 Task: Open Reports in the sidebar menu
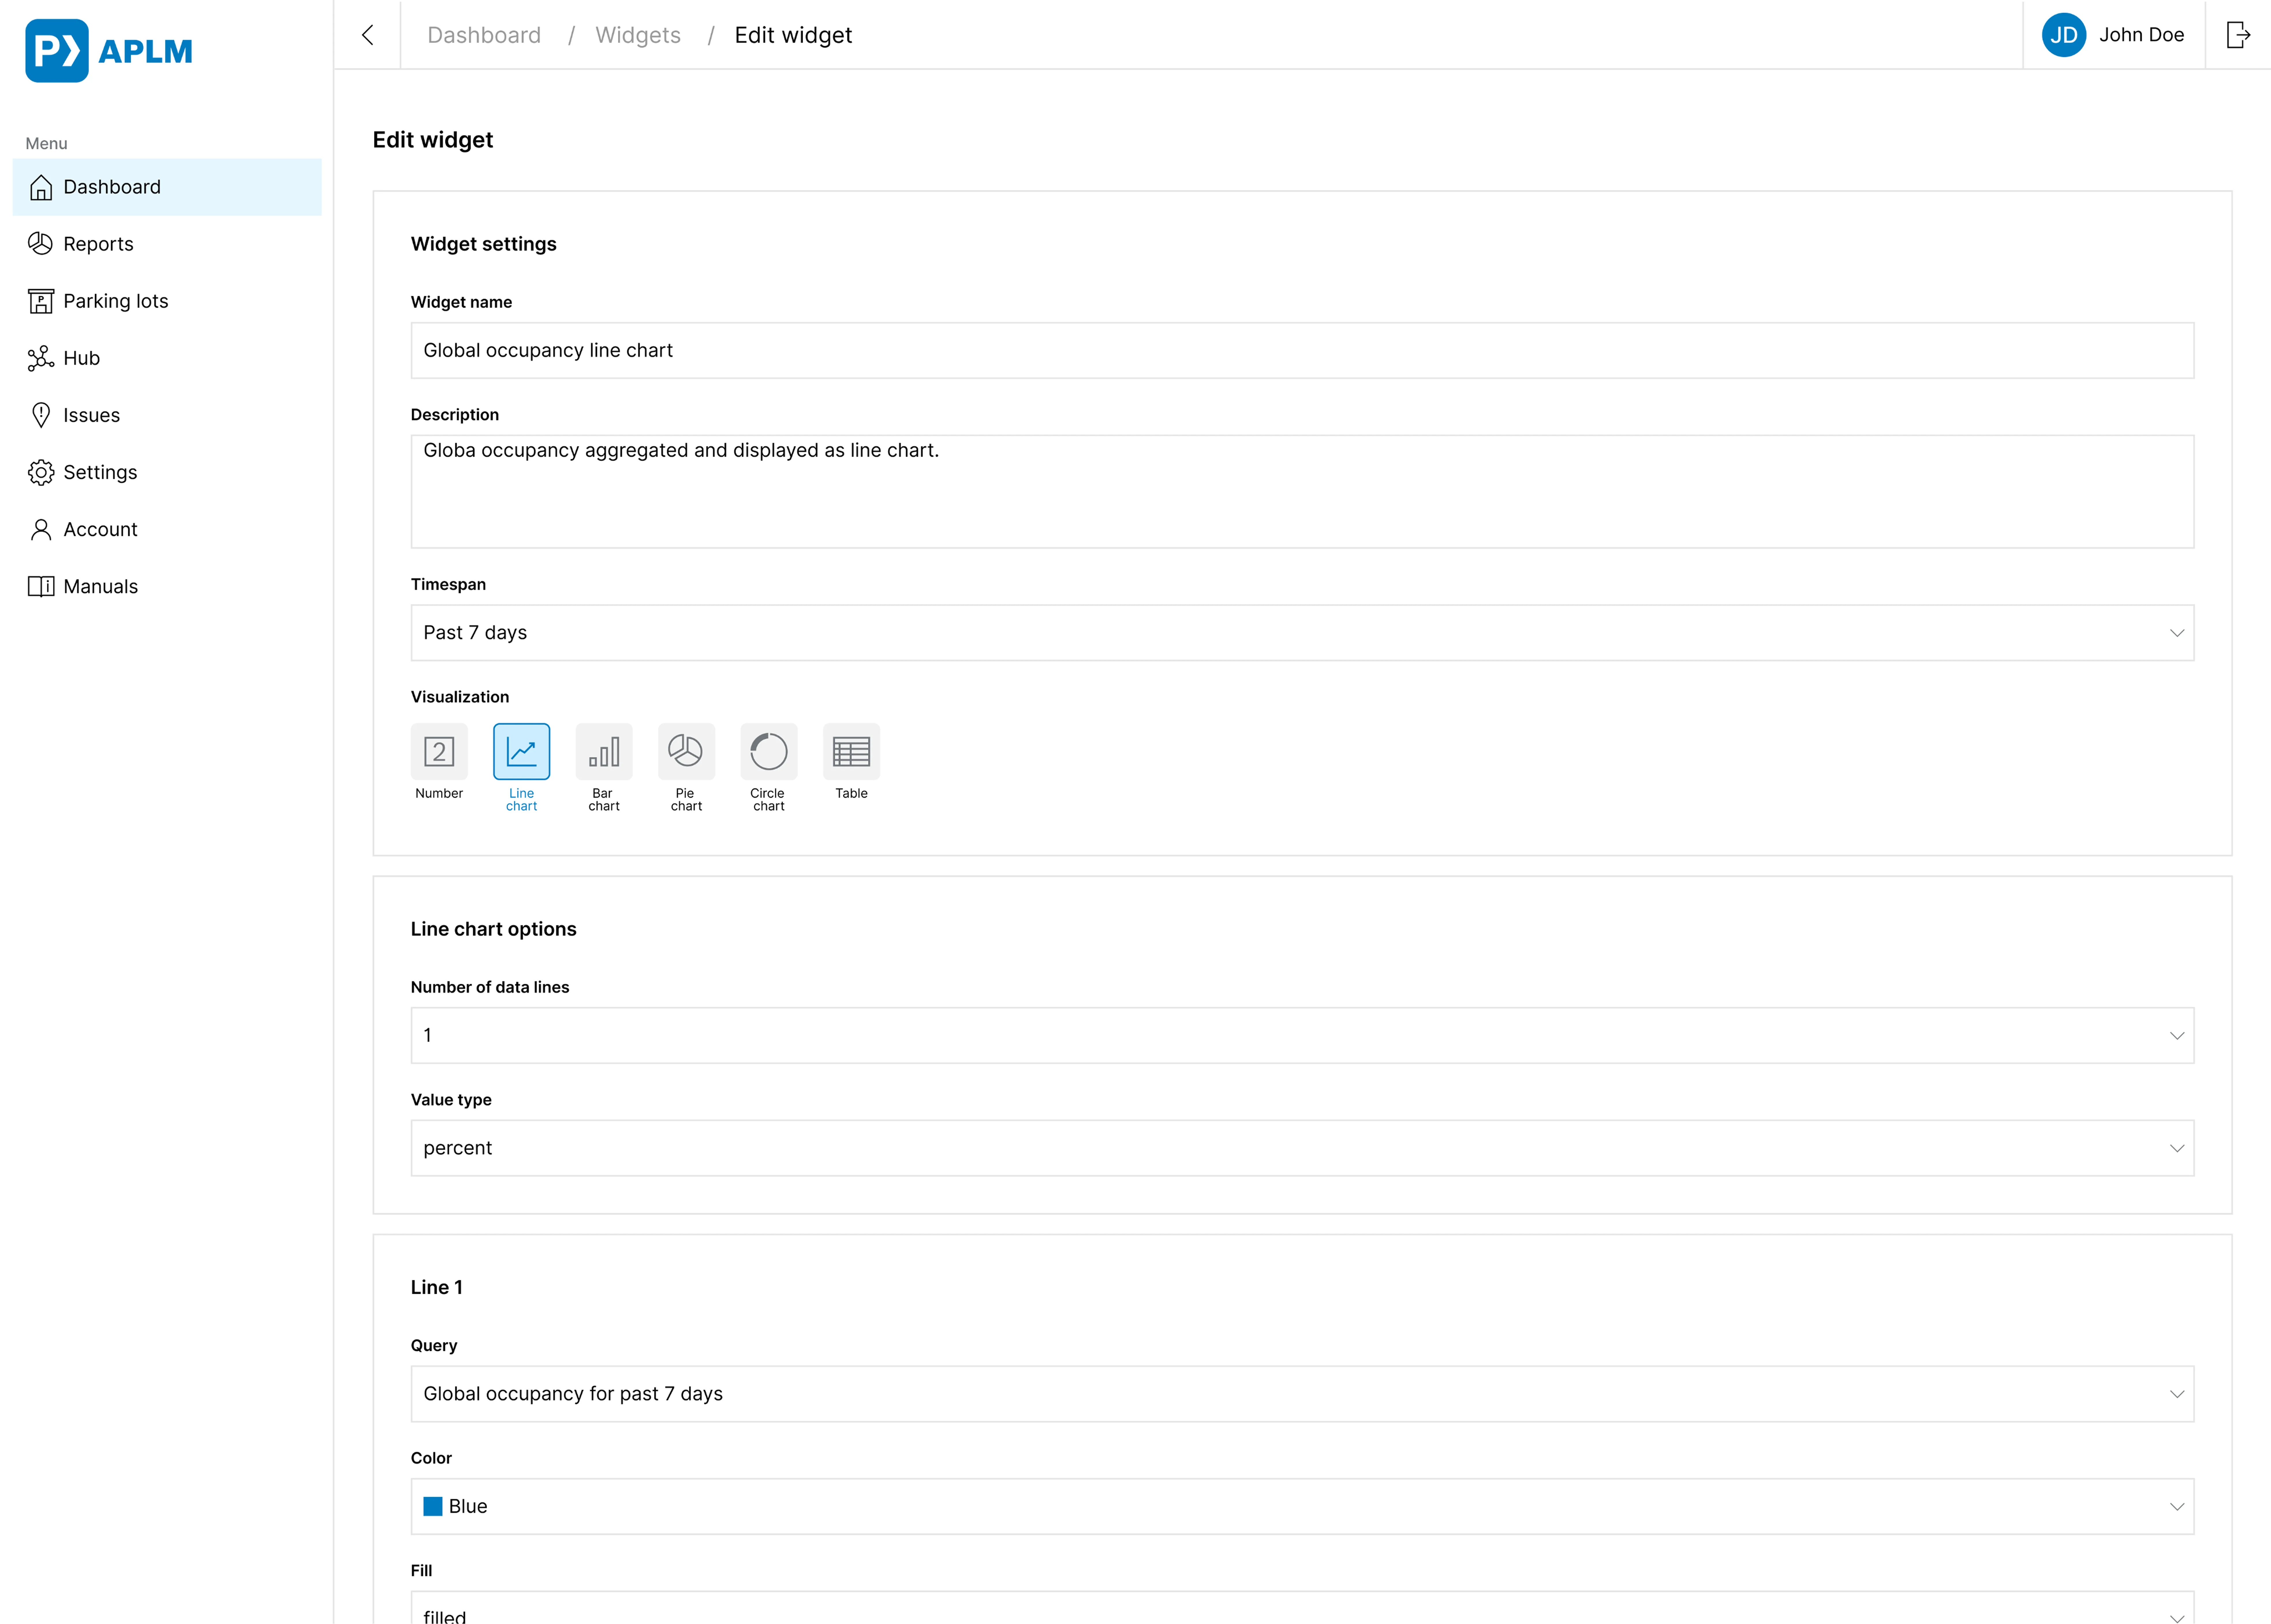[x=98, y=244]
